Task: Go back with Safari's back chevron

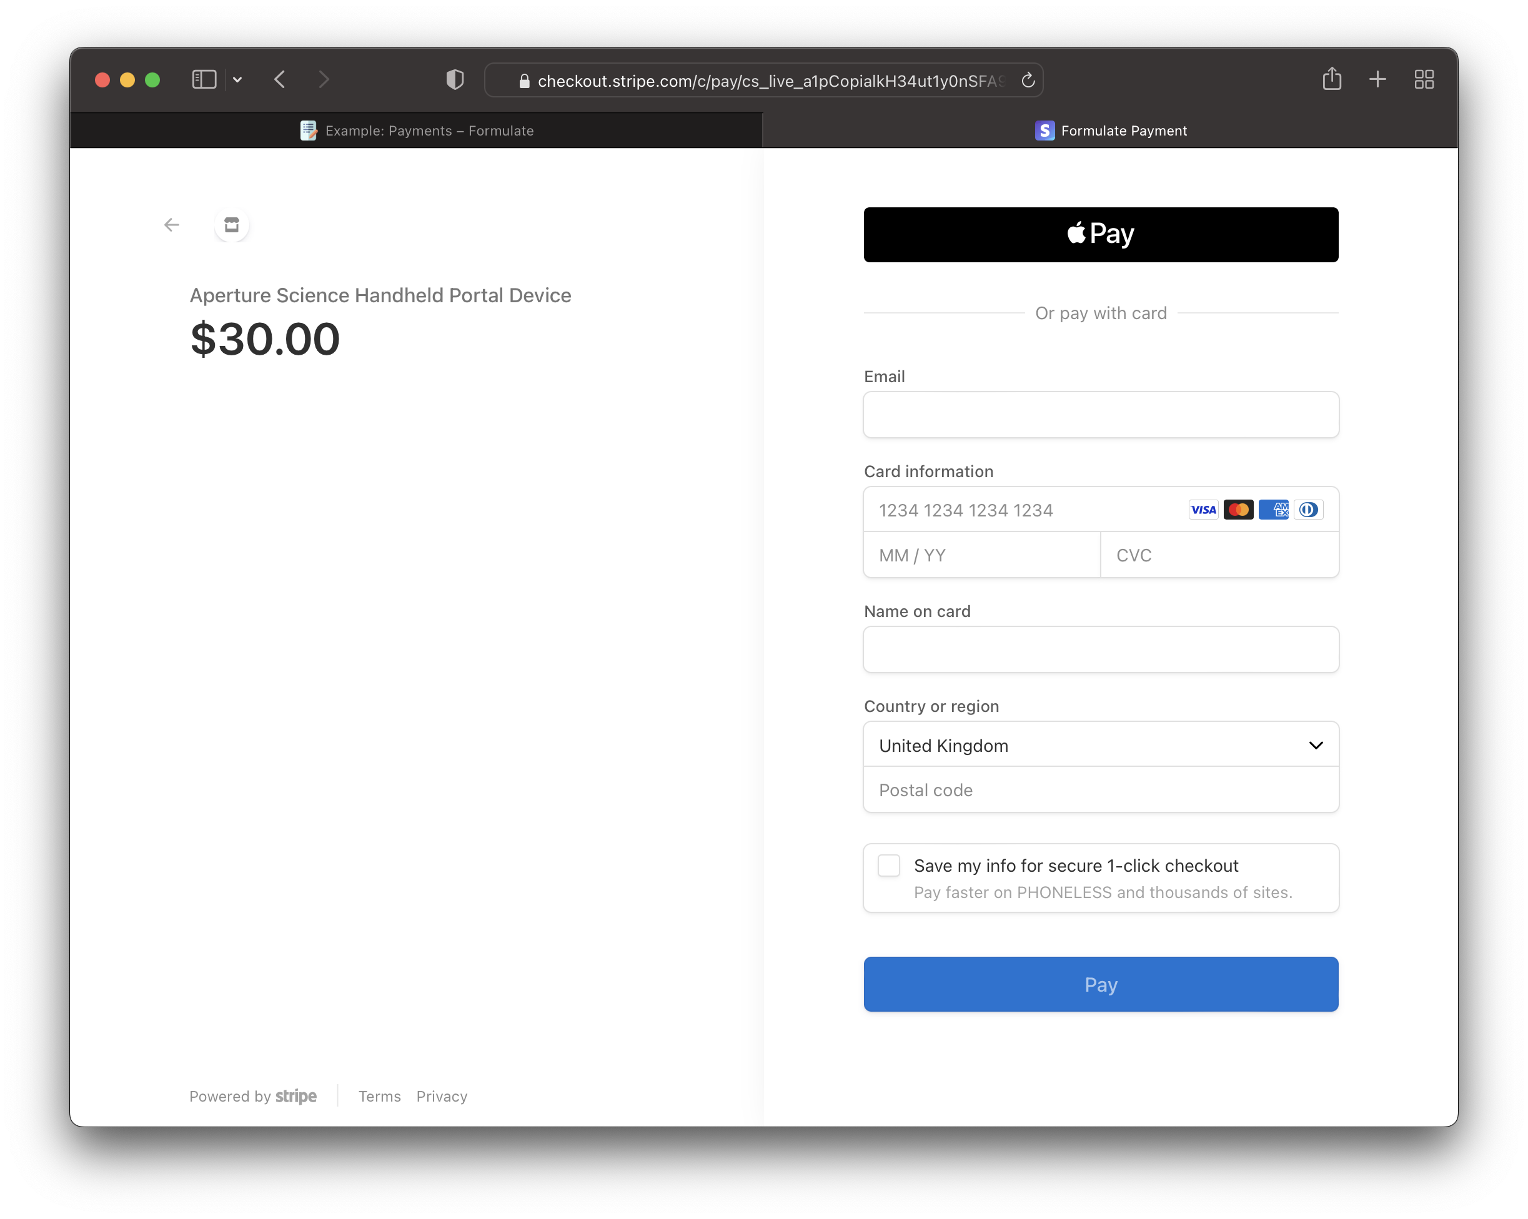Action: point(280,79)
